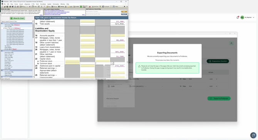Click the small dropdown button beside the active field
Viewport: 258px width, 140px height.
tap(112, 63)
